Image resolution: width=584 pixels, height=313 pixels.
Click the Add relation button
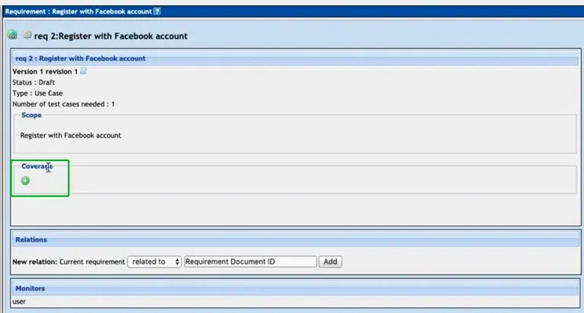[x=330, y=261]
